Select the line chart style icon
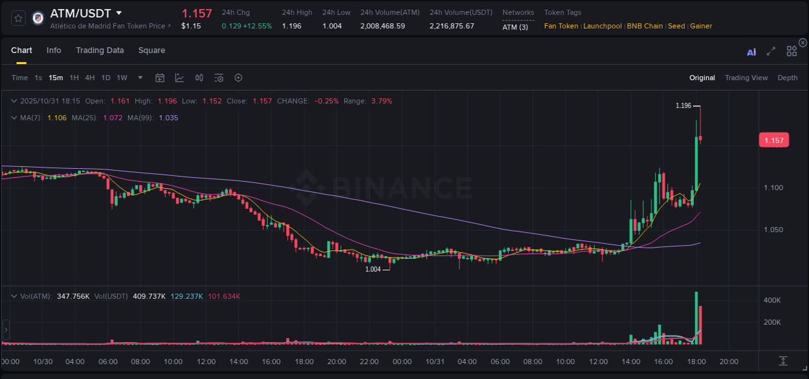The height and width of the screenshot is (379, 809). pyautogui.click(x=179, y=78)
